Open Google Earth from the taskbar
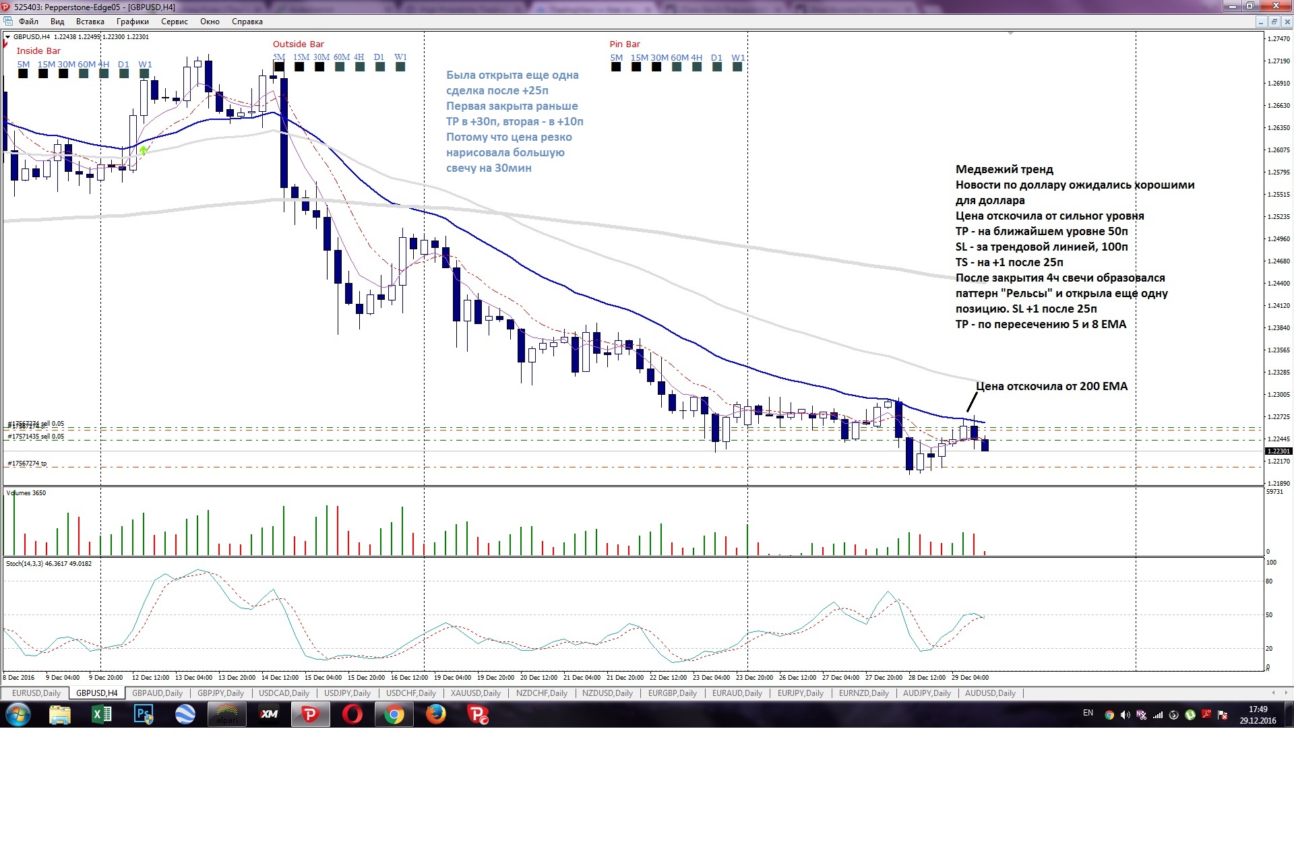The height and width of the screenshot is (859, 1294). pos(185,714)
